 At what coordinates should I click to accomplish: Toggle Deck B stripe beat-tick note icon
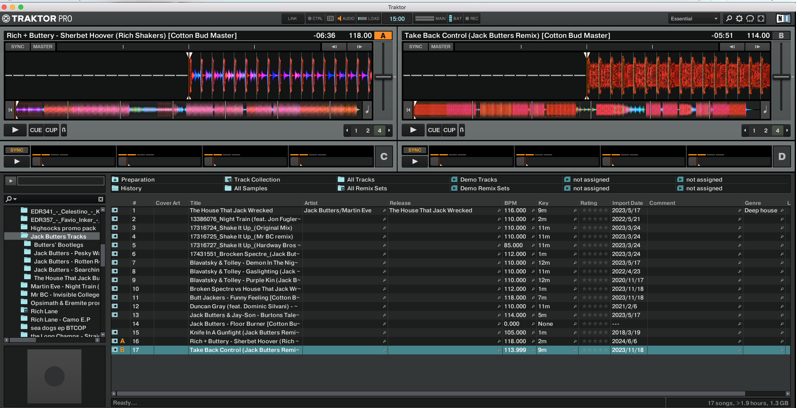pyautogui.click(x=765, y=110)
